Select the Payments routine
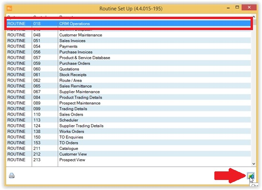The width and height of the screenshot is (262, 190). coord(128,46)
